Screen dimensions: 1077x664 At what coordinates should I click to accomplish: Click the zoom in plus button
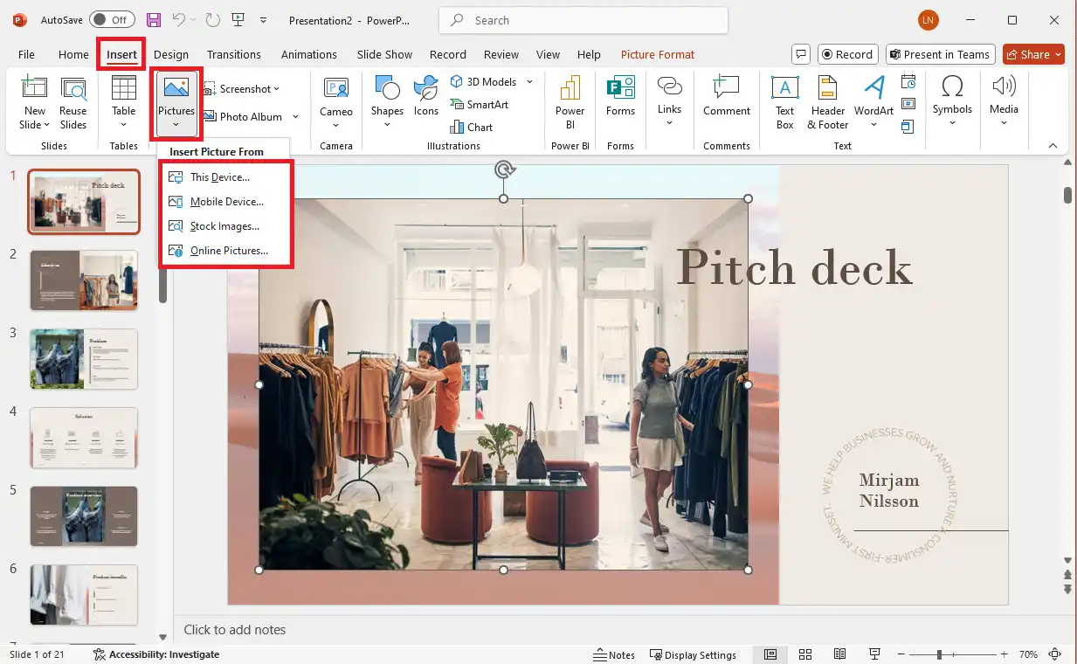(1005, 654)
